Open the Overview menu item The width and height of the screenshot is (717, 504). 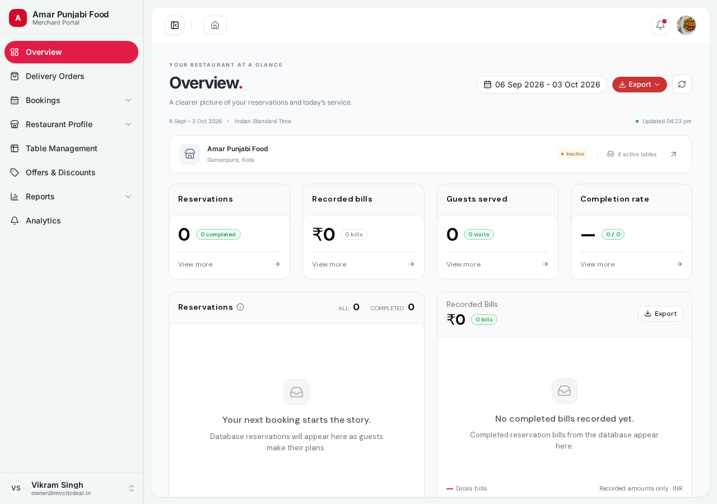[x=71, y=52]
